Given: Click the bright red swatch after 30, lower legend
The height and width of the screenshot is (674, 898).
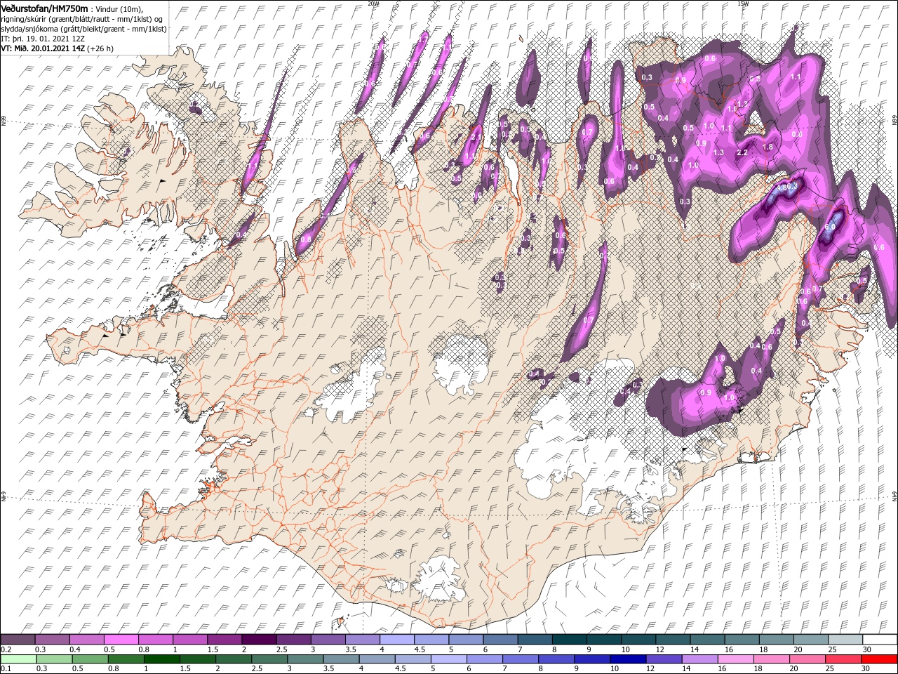Looking at the screenshot, I should [x=880, y=659].
